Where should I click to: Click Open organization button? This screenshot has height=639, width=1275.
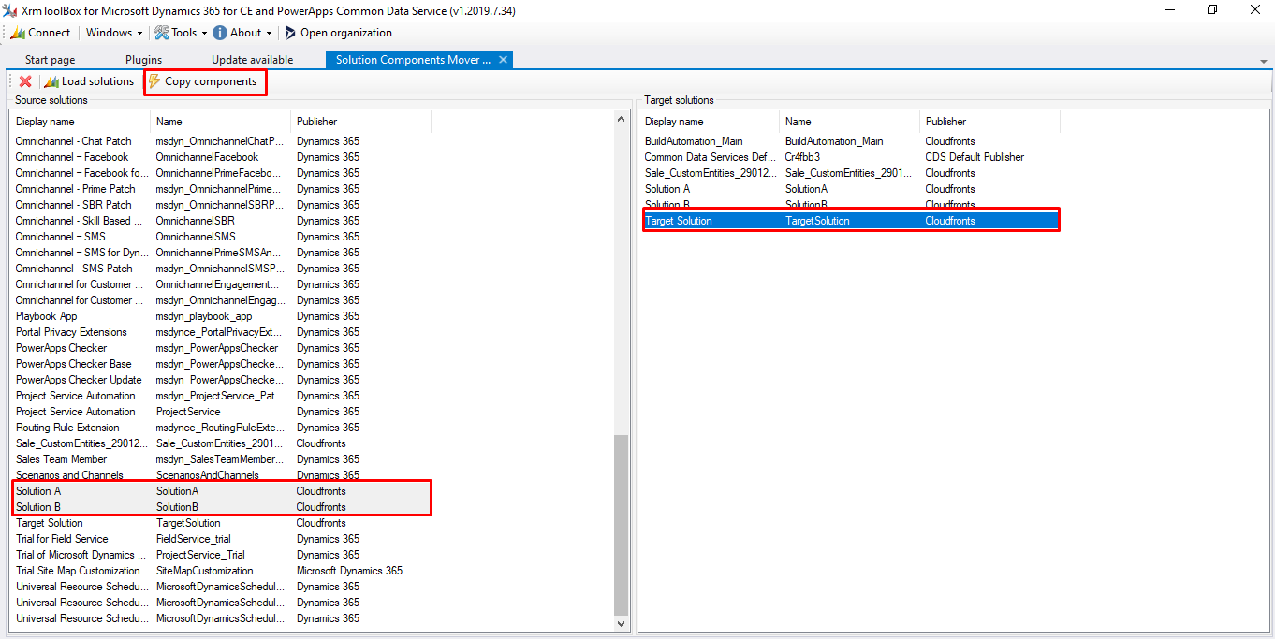[x=338, y=33]
